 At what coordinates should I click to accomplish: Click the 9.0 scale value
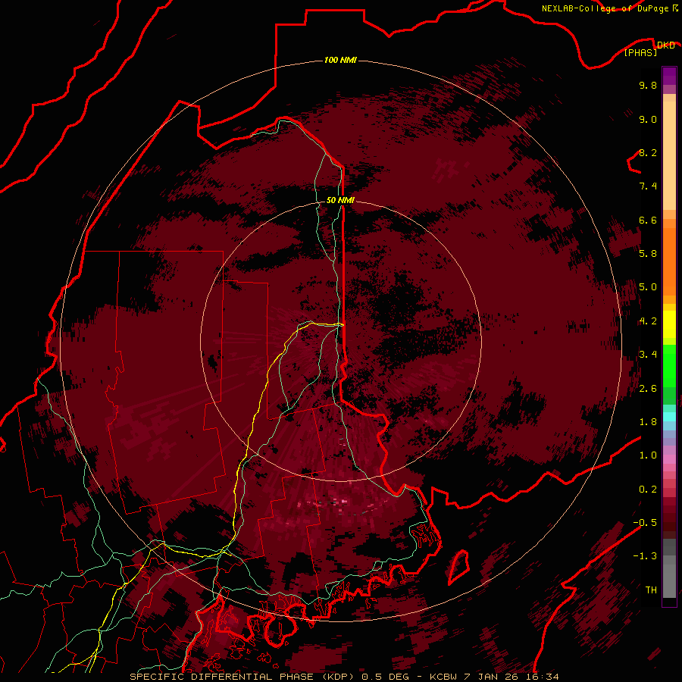click(x=648, y=119)
